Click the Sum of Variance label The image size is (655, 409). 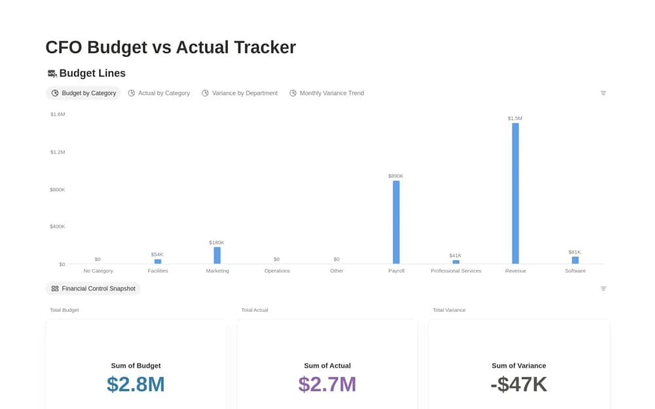519,366
